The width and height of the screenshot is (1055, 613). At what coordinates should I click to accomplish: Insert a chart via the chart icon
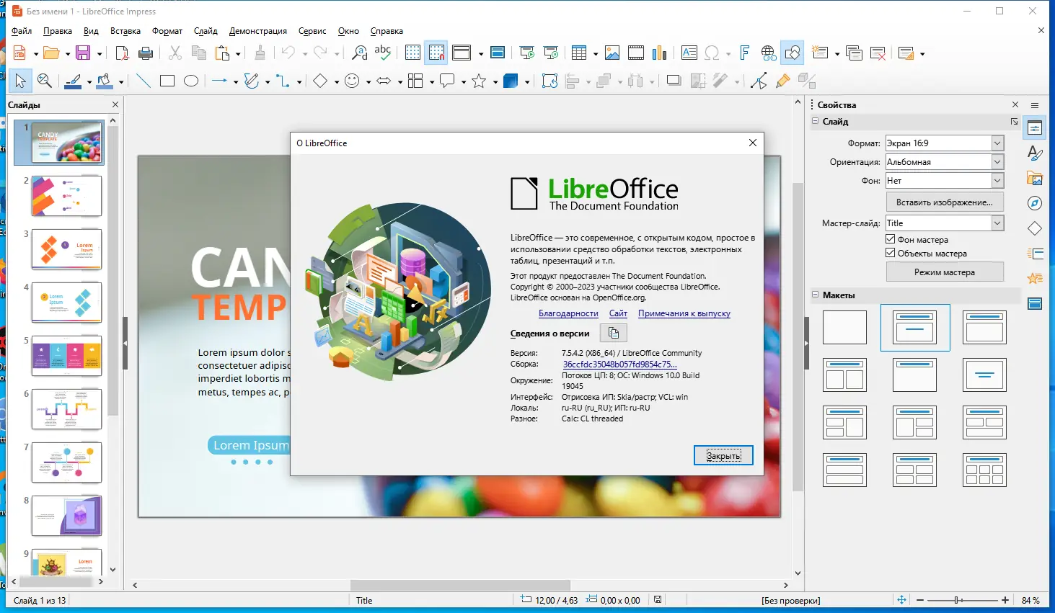tap(659, 53)
